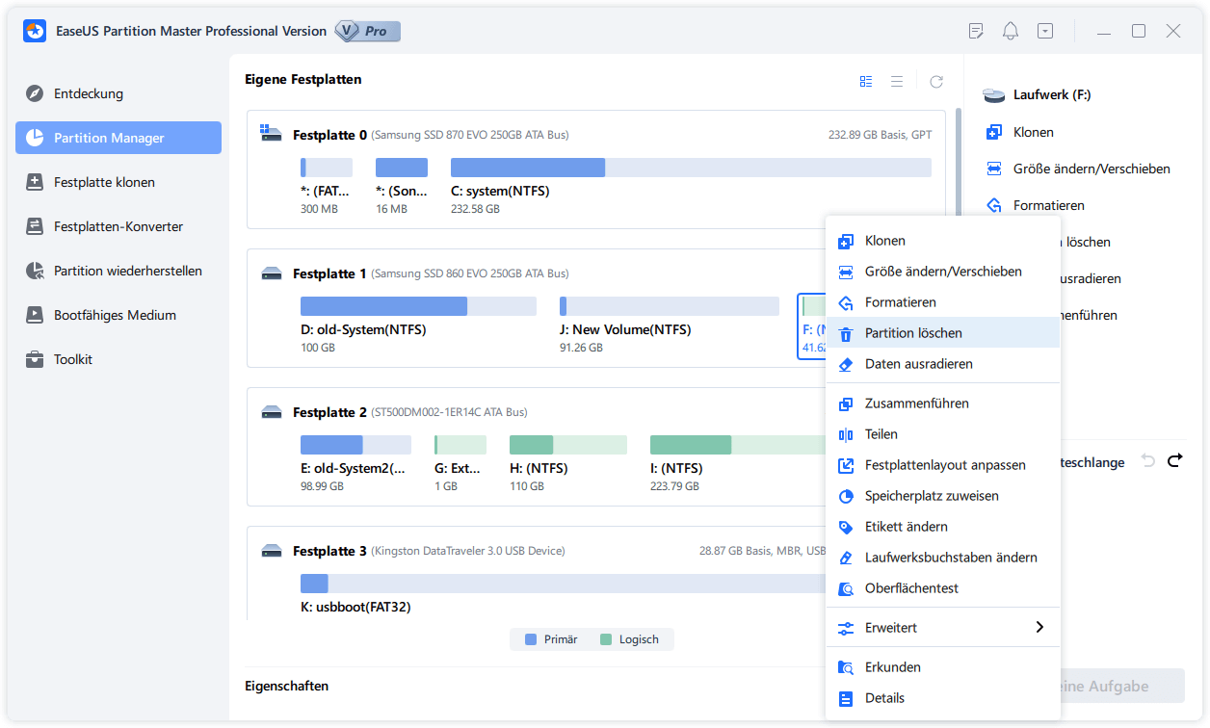This screenshot has height=728, width=1210.
Task: Click the 28.87 GB Basis, MBR, USB info
Action: coord(762,551)
